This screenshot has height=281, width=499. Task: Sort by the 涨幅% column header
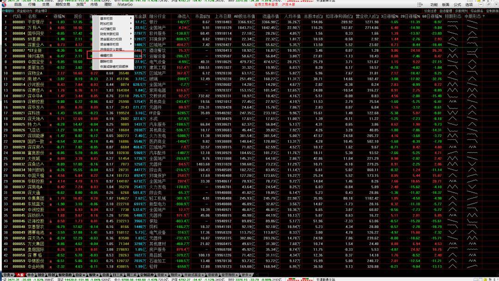pos(59,16)
